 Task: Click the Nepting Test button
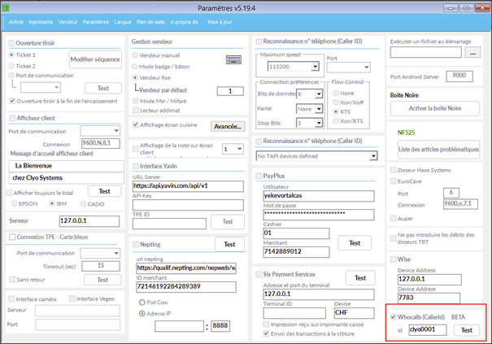pos(229,245)
